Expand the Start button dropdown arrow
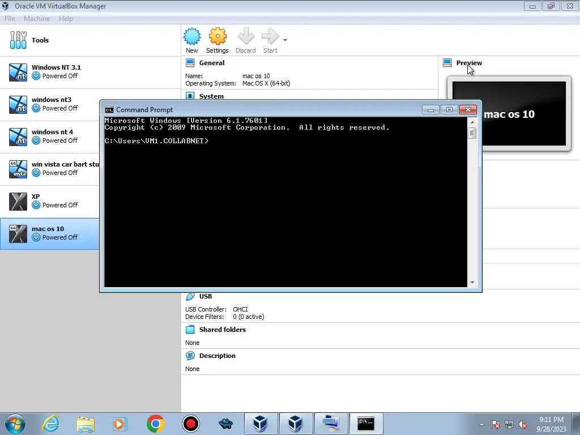Screen dimensions: 580x435 click(285, 40)
